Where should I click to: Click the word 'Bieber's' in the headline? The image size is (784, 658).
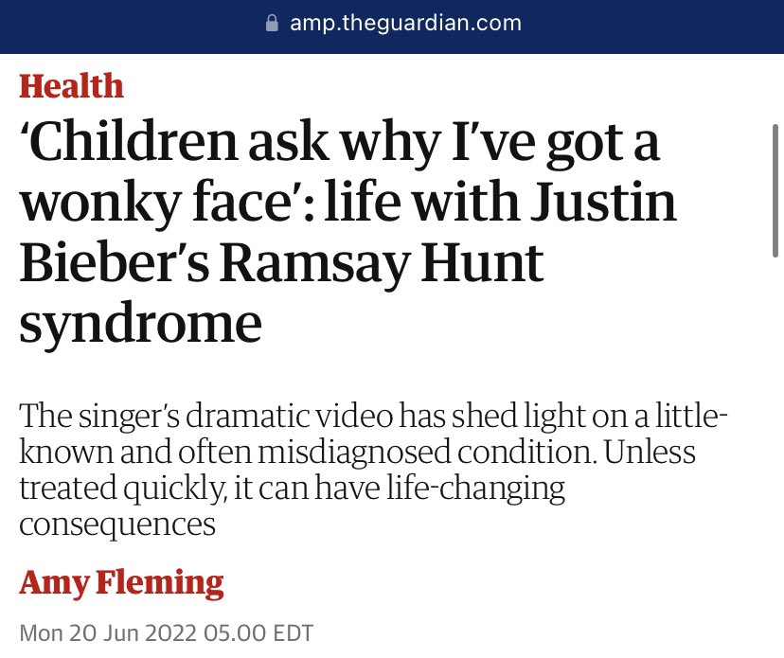click(115, 263)
